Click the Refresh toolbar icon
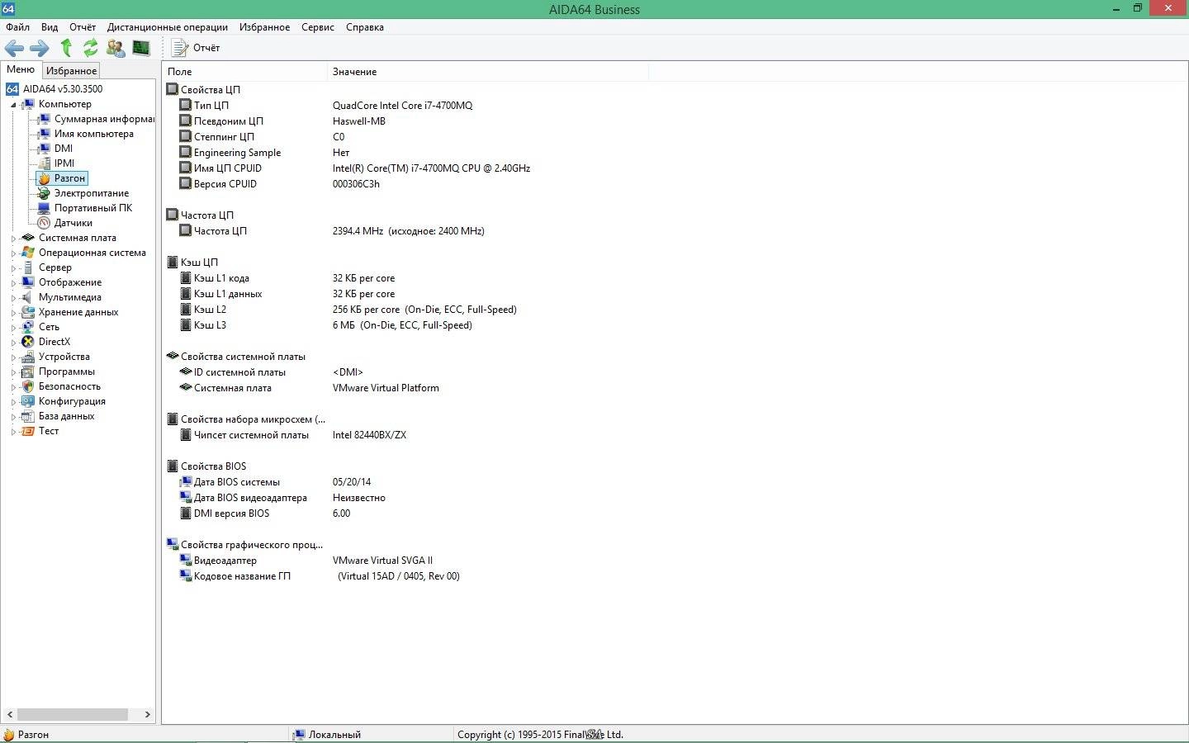This screenshot has height=743, width=1189. [x=90, y=48]
